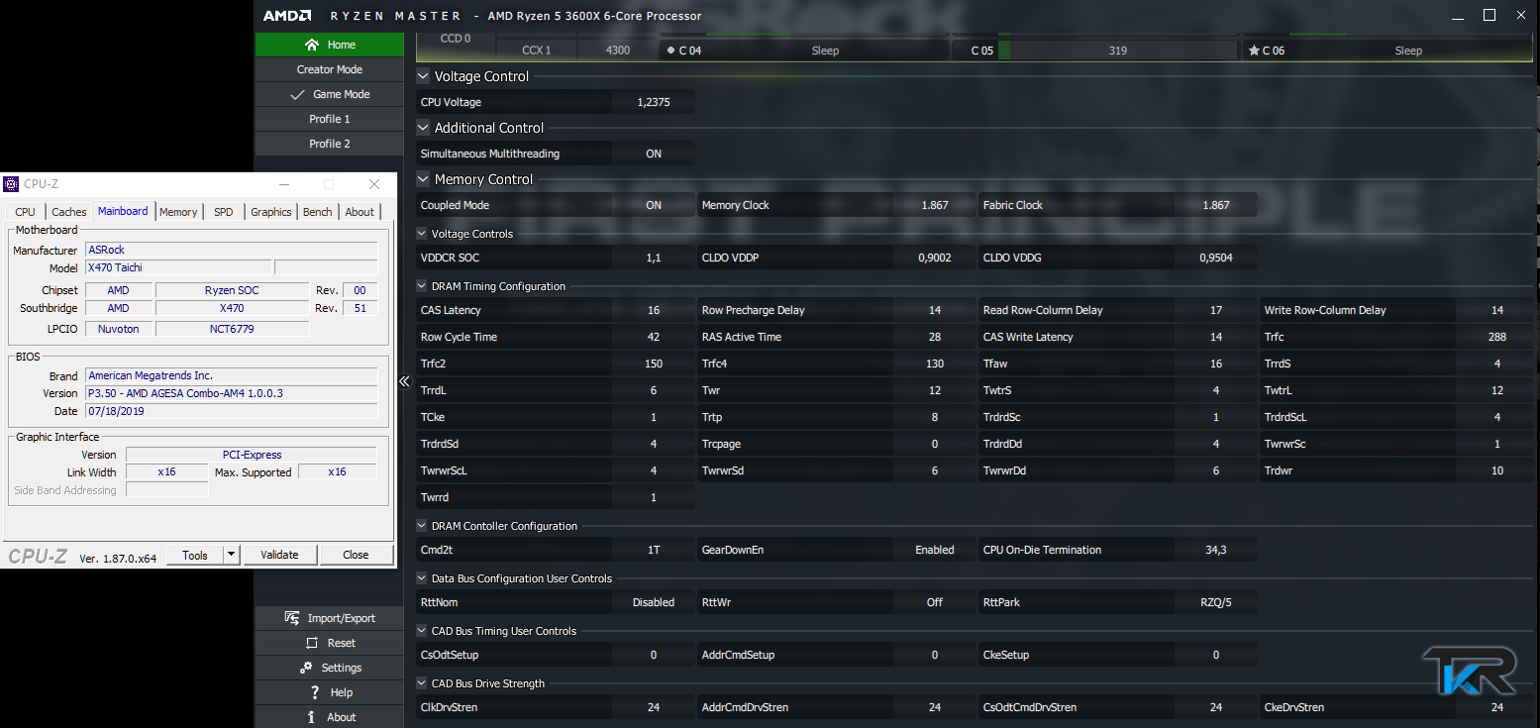Open Profile 1
Image resolution: width=1540 pixels, height=728 pixels.
[330, 119]
